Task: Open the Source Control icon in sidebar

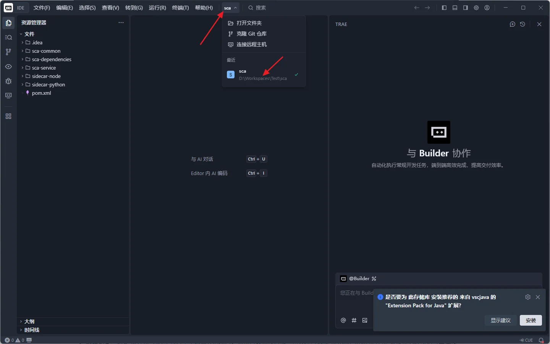Action: [8, 52]
